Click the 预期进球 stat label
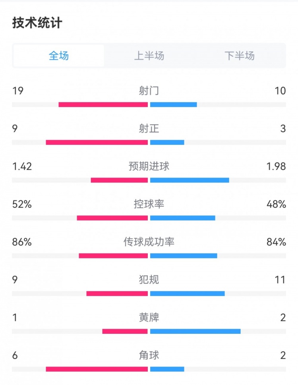This screenshot has height=385, width=298. pyautogui.click(x=149, y=166)
